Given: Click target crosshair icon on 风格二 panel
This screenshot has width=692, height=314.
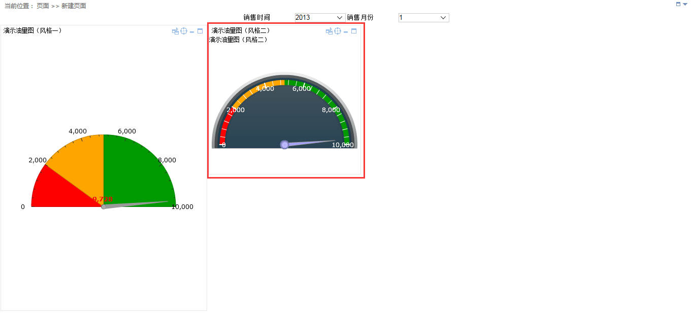Looking at the screenshot, I should coord(338,31).
